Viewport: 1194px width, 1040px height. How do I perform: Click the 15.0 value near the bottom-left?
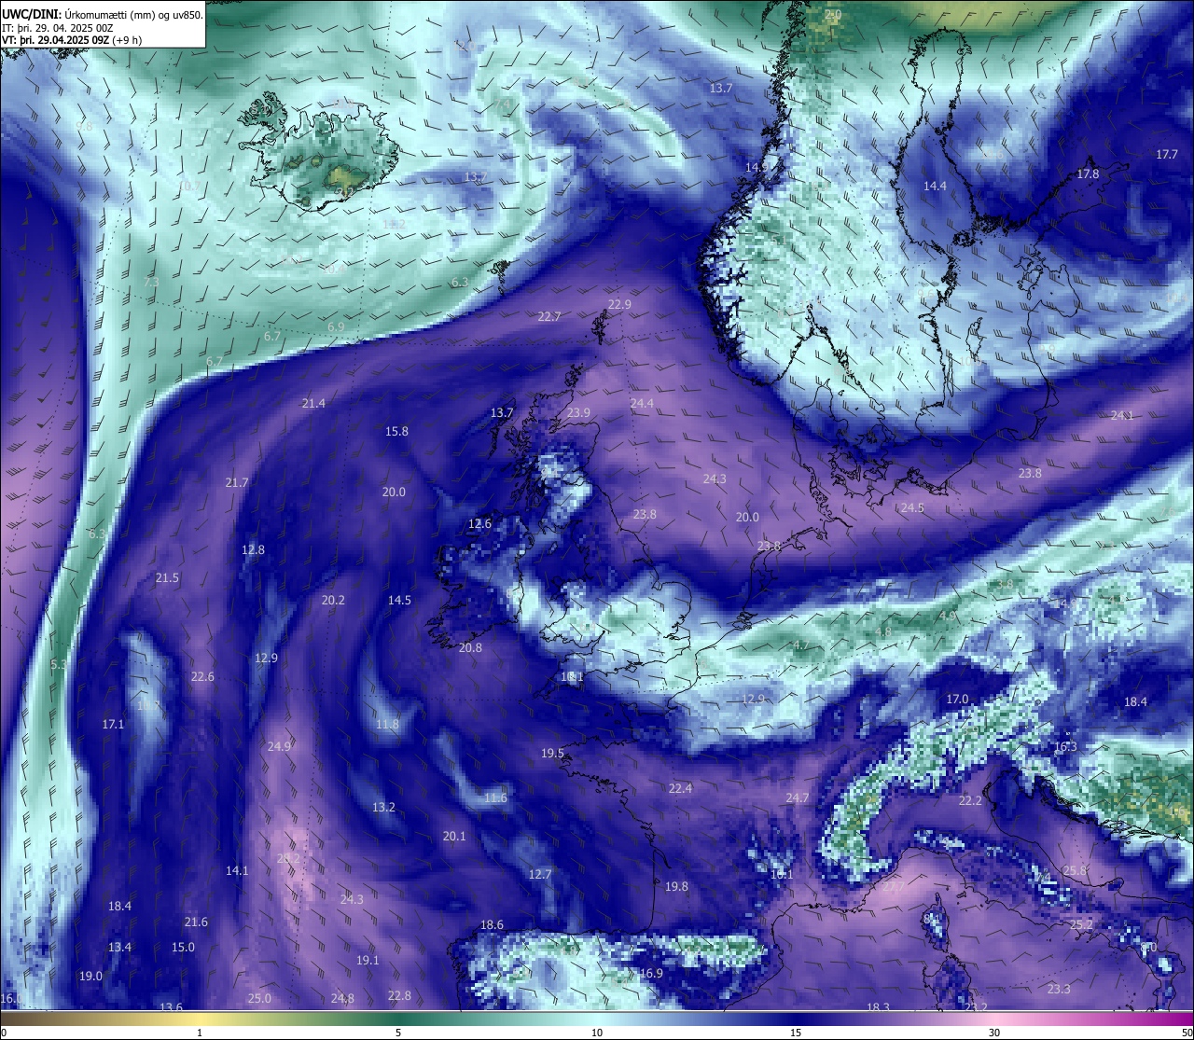[183, 948]
